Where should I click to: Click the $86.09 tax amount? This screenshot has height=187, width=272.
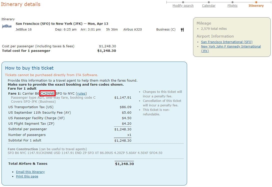point(126,107)
